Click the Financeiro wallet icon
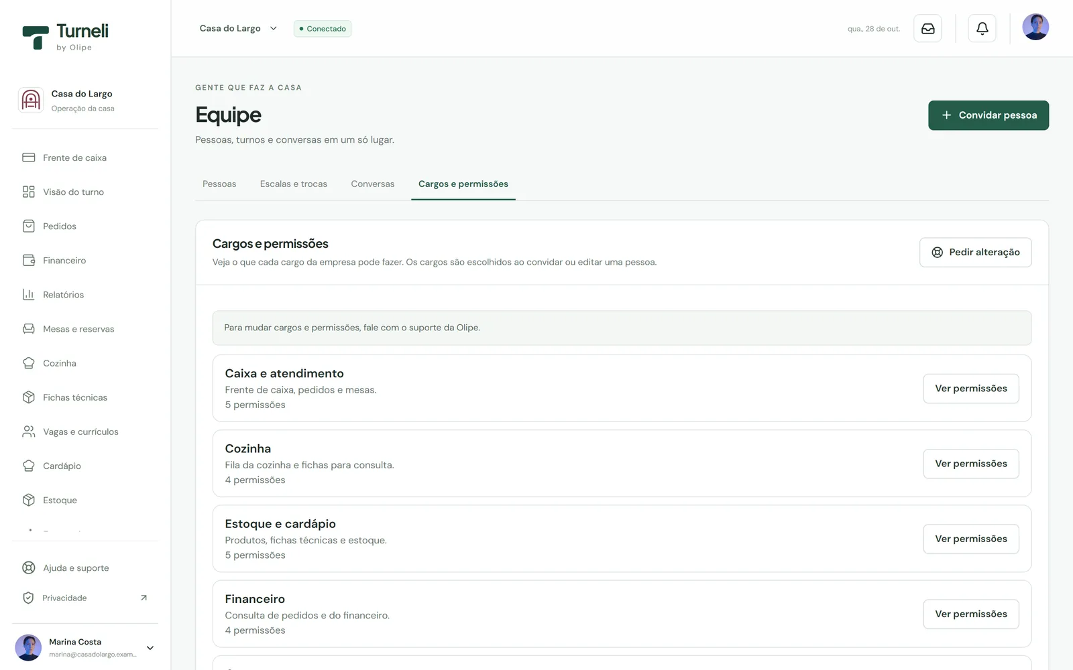This screenshot has width=1073, height=670. click(29, 260)
